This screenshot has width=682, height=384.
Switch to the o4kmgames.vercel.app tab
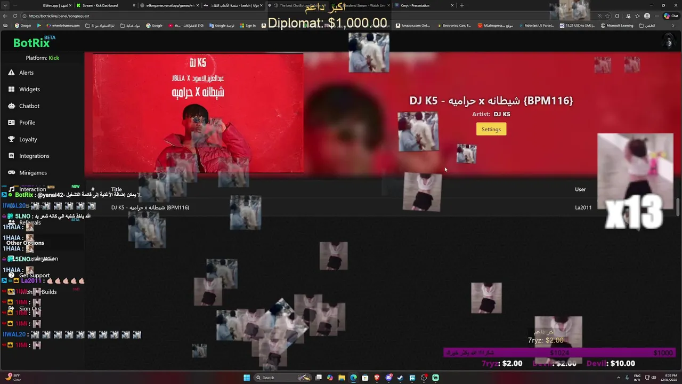(169, 5)
